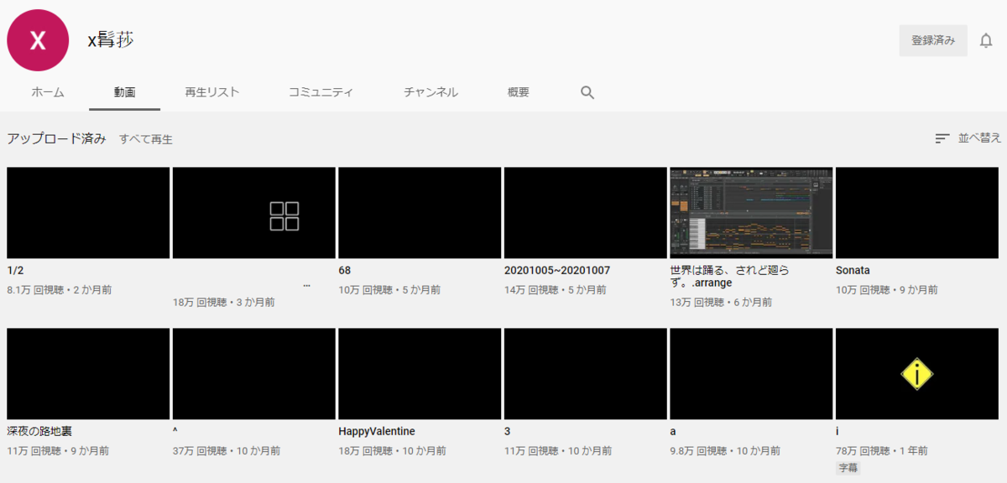Click the three-dot menu on the untitled video
This screenshot has width=1007, height=483.
[306, 286]
